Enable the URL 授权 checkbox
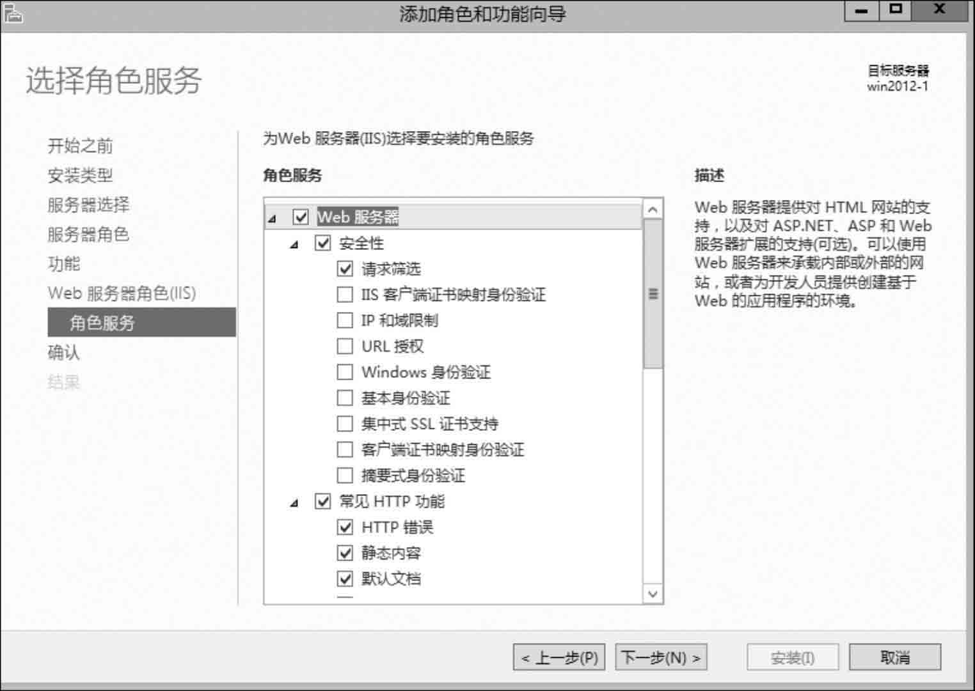The width and height of the screenshot is (975, 691). [345, 346]
